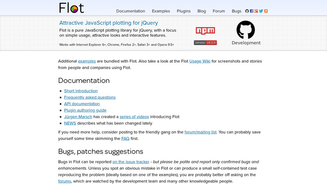327x184 pixels.
Task: Open the series of videos link
Action: (x=134, y=117)
